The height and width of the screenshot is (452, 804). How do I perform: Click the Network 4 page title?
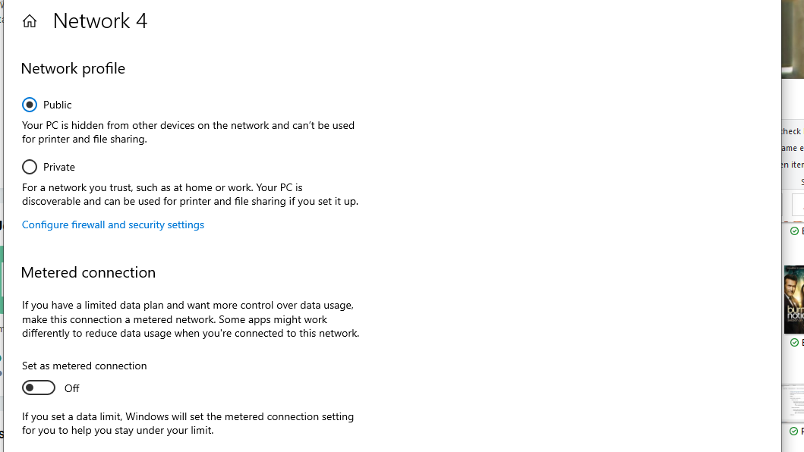pos(100,21)
